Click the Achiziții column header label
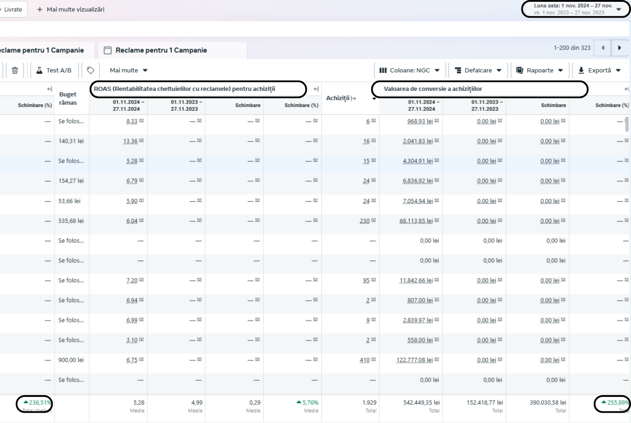This screenshot has width=631, height=423. point(338,98)
